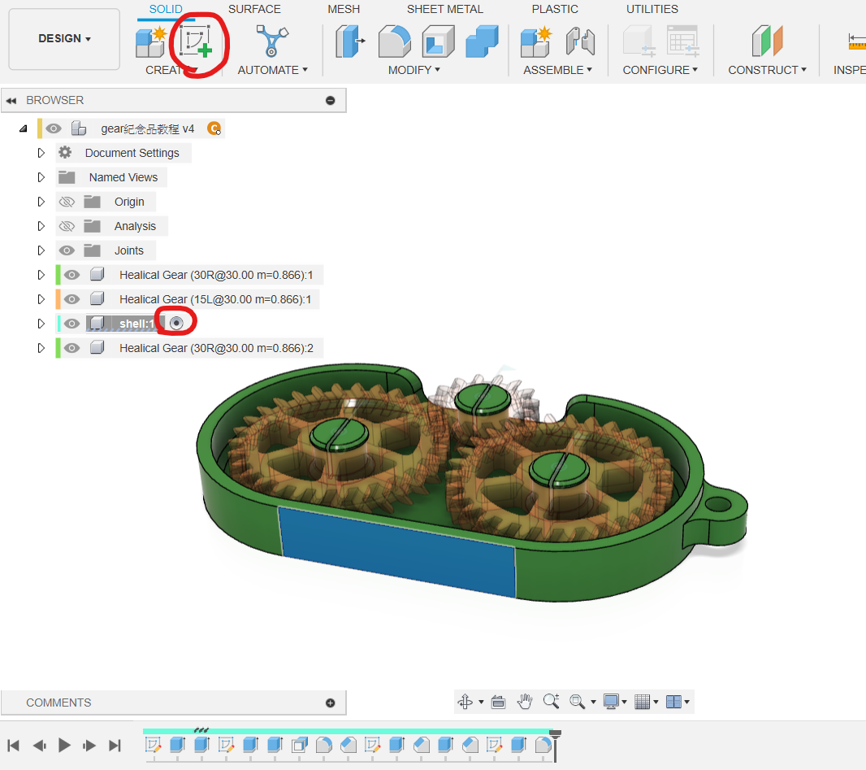Image resolution: width=866 pixels, height=770 pixels.
Task: Click the blue face on the shell
Action: pos(396,549)
